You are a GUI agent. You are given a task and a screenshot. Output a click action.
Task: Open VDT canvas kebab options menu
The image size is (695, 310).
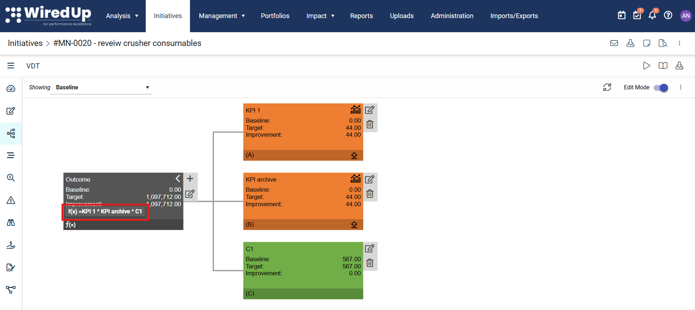(680, 87)
